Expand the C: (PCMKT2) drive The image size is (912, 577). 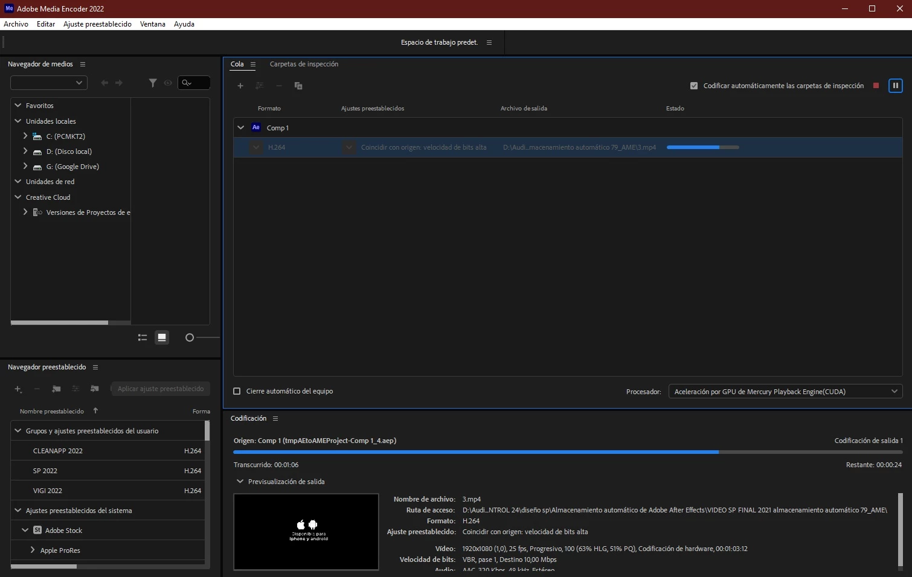coord(25,136)
